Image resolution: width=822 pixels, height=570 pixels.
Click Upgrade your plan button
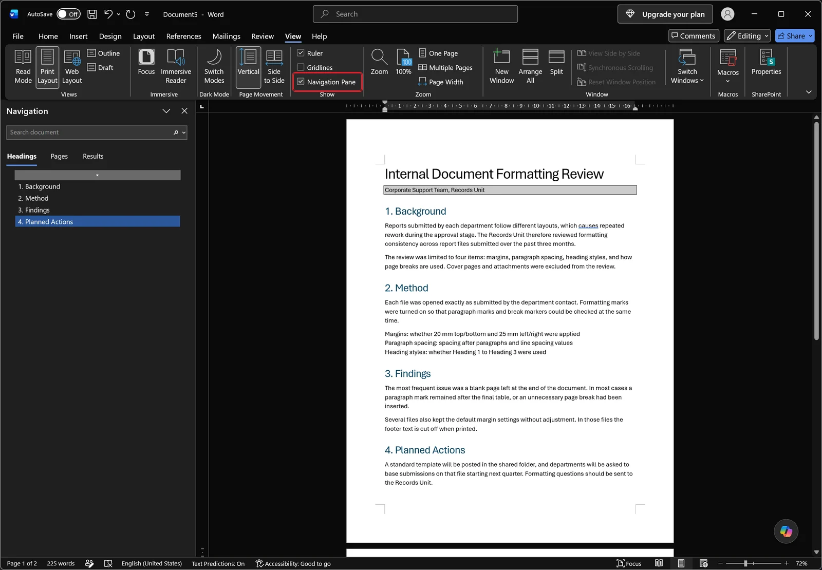665,14
